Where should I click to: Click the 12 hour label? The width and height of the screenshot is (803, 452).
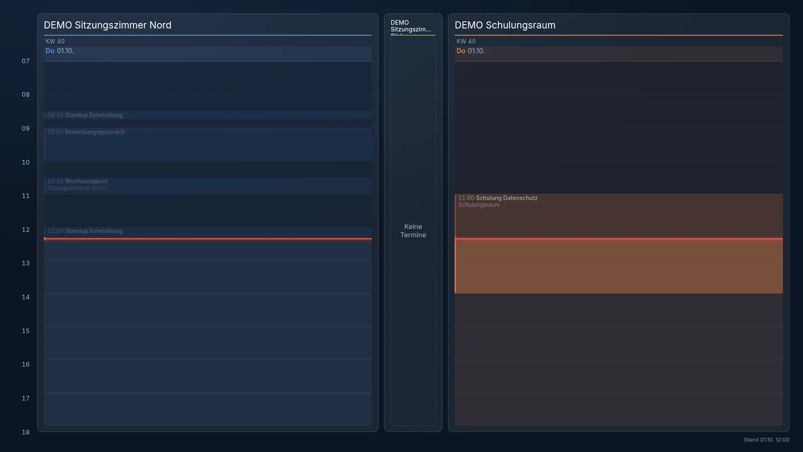pos(26,230)
